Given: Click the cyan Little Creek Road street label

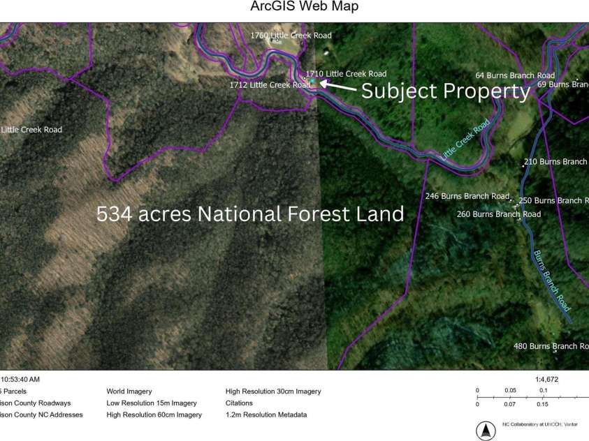Looking at the screenshot, I should (x=465, y=139).
